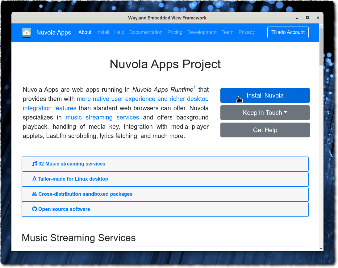This screenshot has width=338, height=268.
Task: Go to the Help navigation item
Action: [119, 32]
